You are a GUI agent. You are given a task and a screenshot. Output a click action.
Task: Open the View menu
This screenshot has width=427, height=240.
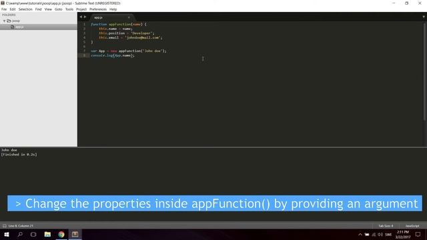tap(48, 9)
